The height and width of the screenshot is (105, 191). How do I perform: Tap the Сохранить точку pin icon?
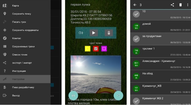[5, 14]
